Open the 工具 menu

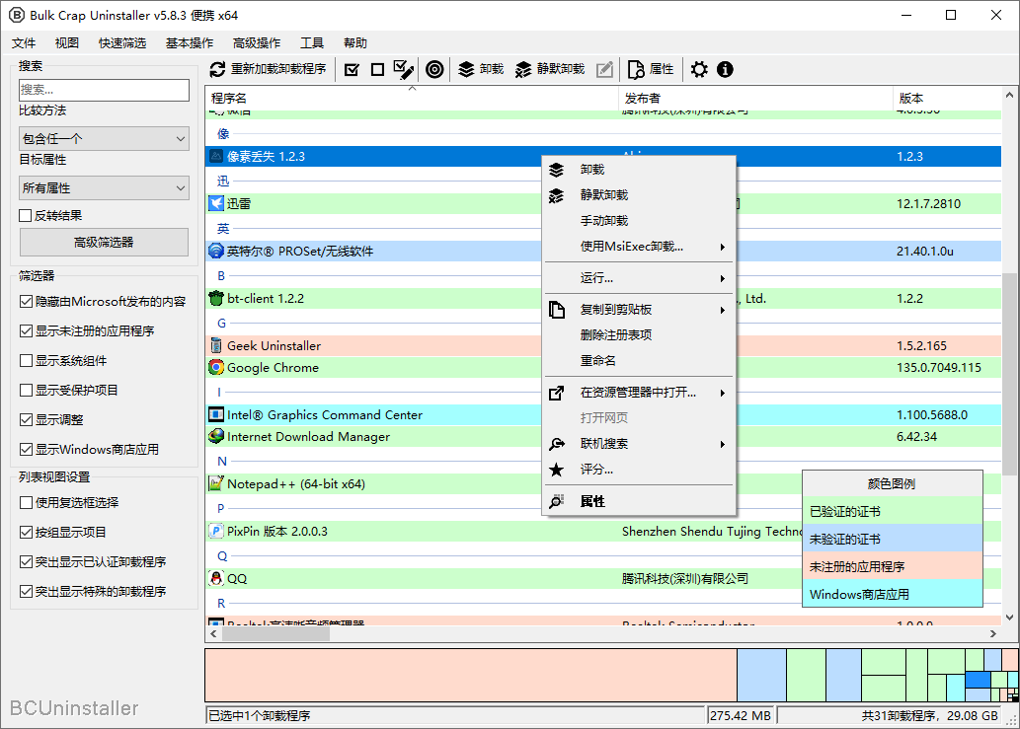pos(312,42)
